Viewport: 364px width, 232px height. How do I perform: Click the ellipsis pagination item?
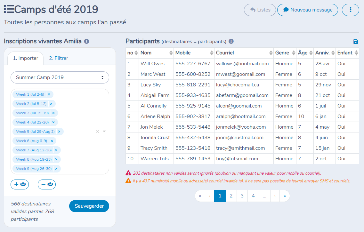point(264,196)
